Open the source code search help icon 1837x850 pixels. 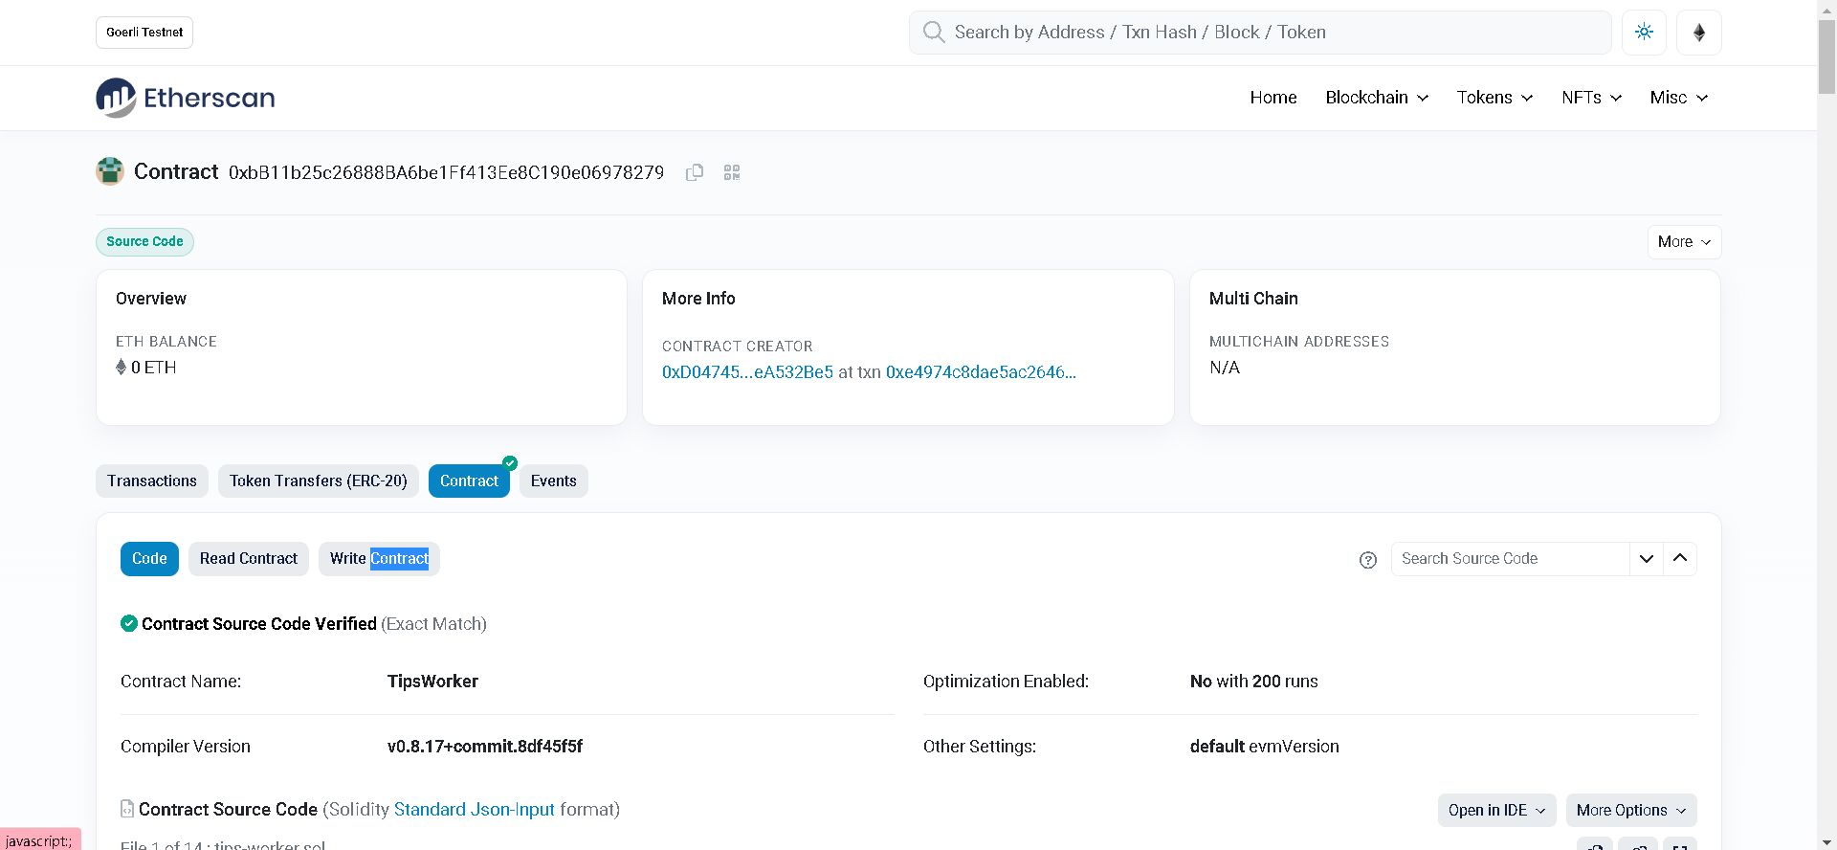coord(1368,560)
